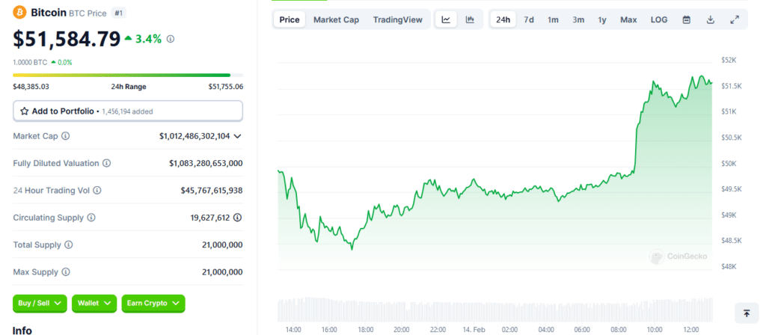Open Max Supply info icon
The width and height of the screenshot is (766, 335).
click(66, 272)
